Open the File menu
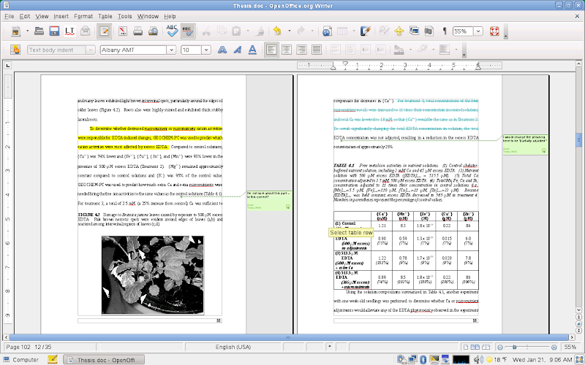 [x=10, y=16]
